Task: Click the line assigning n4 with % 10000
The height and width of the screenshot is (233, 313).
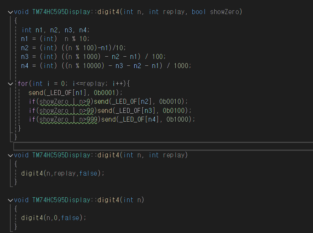Action: (x=106, y=66)
